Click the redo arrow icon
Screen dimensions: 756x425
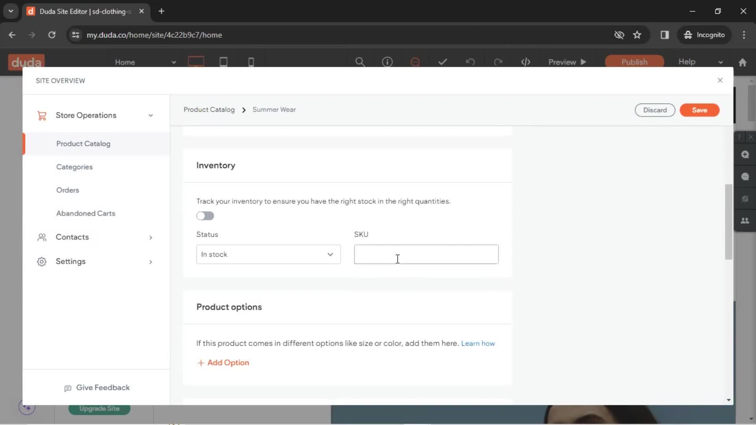pyautogui.click(x=498, y=62)
